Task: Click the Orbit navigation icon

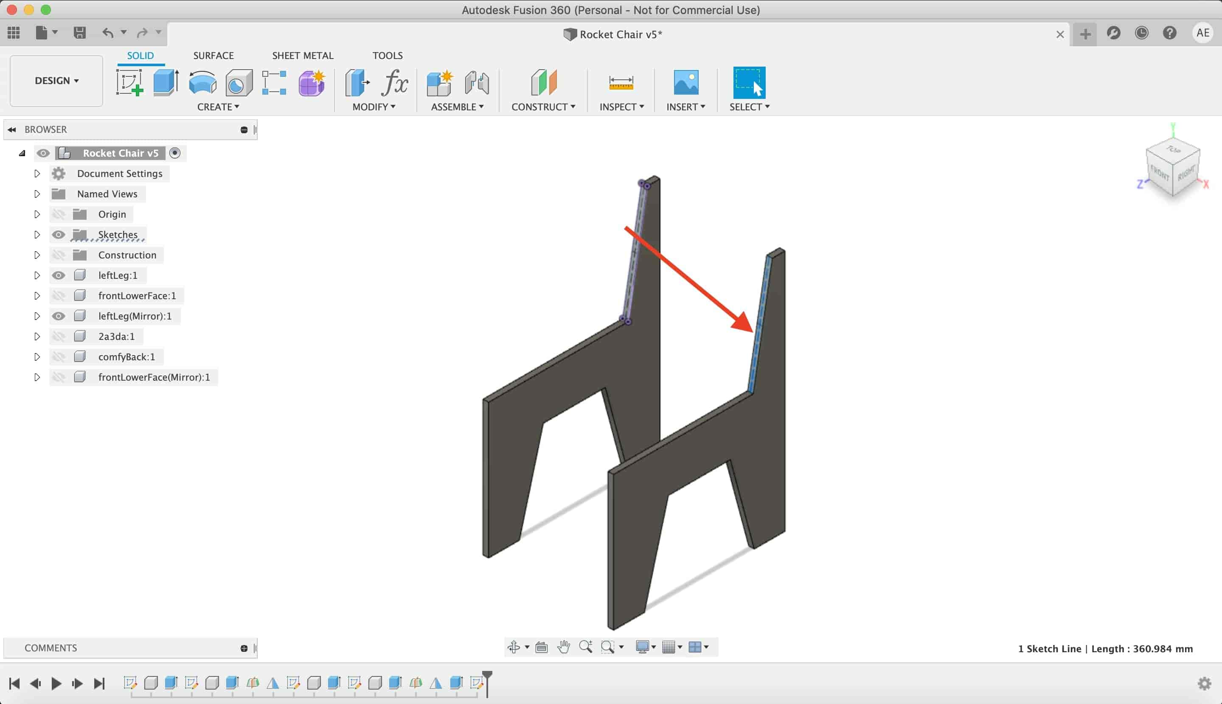Action: click(514, 647)
